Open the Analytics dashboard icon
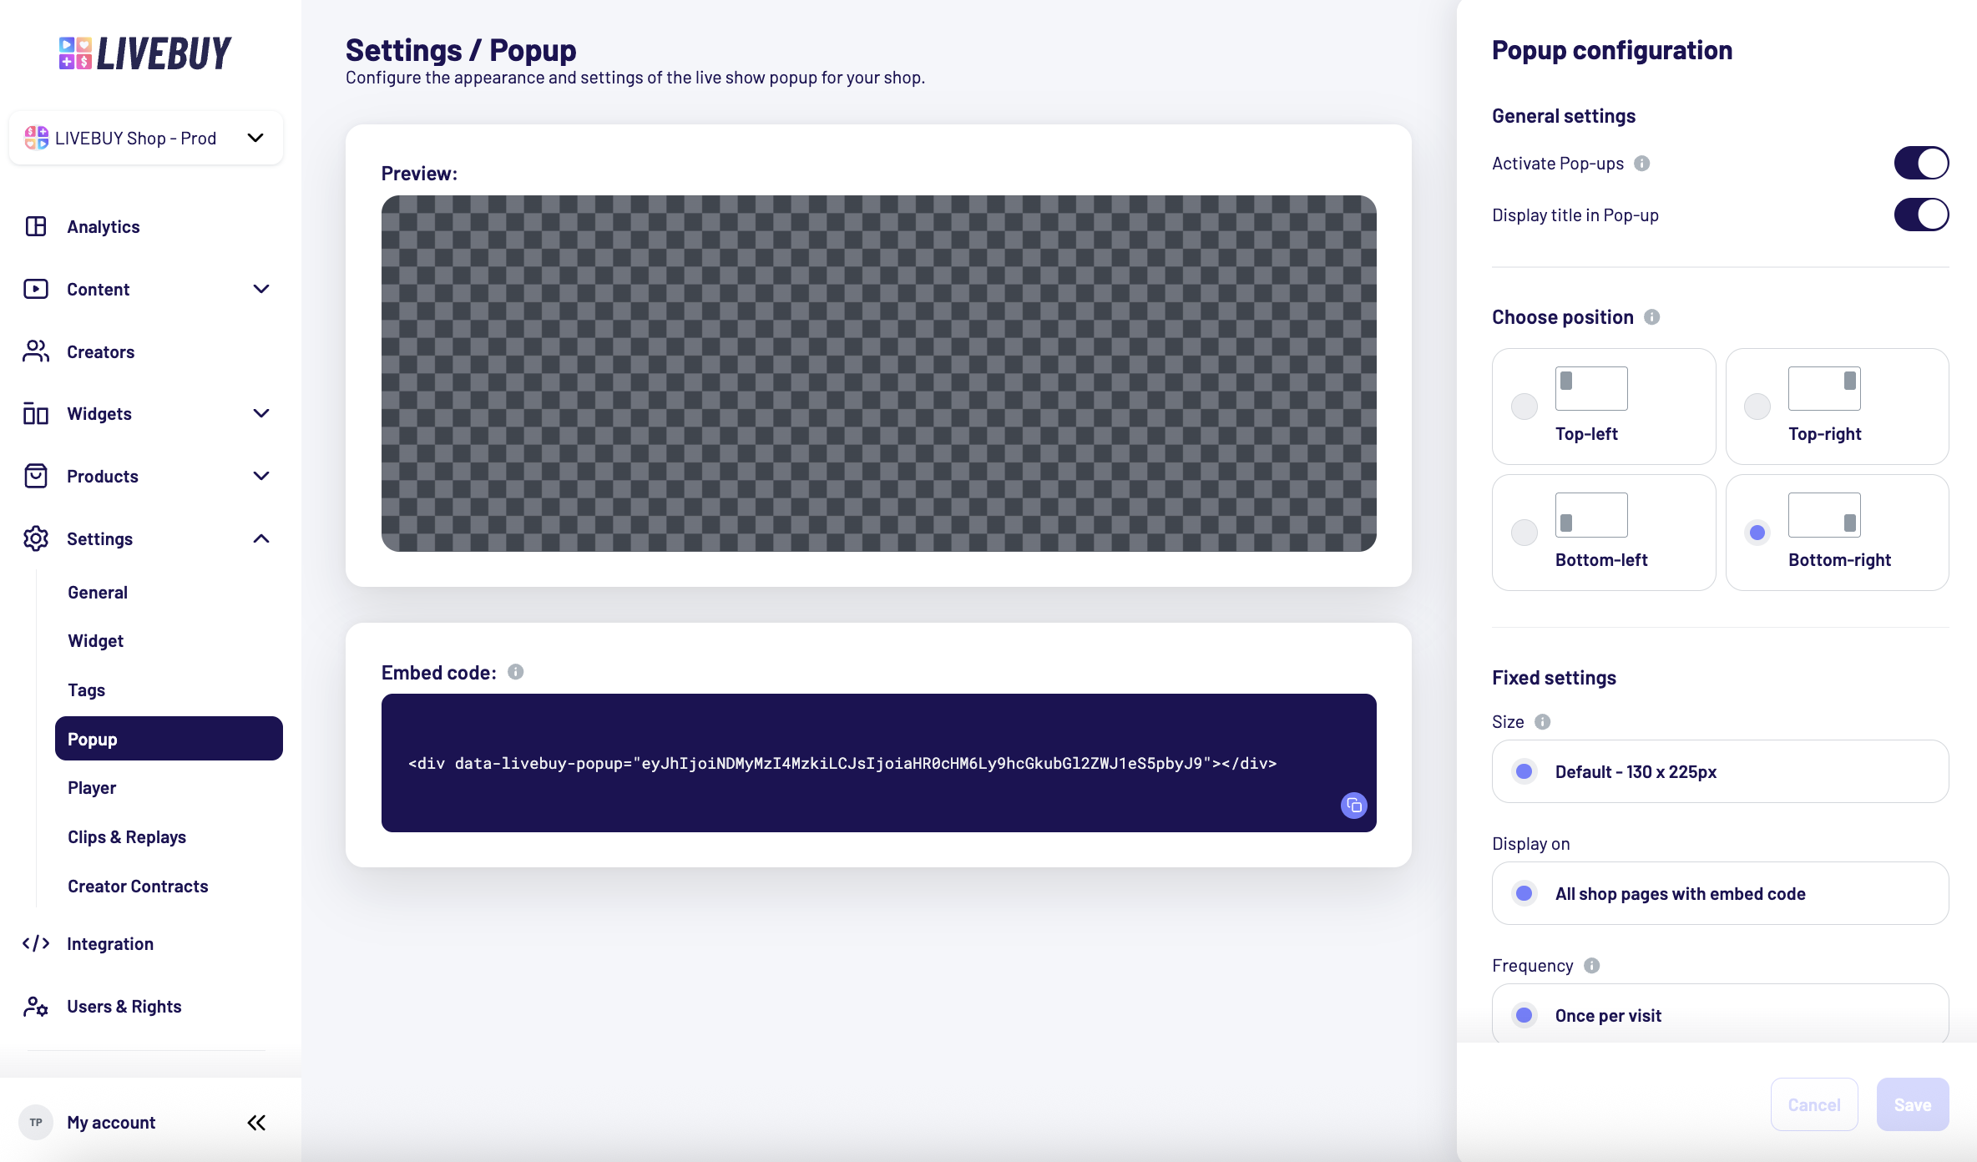The width and height of the screenshot is (1977, 1162). [x=36, y=226]
